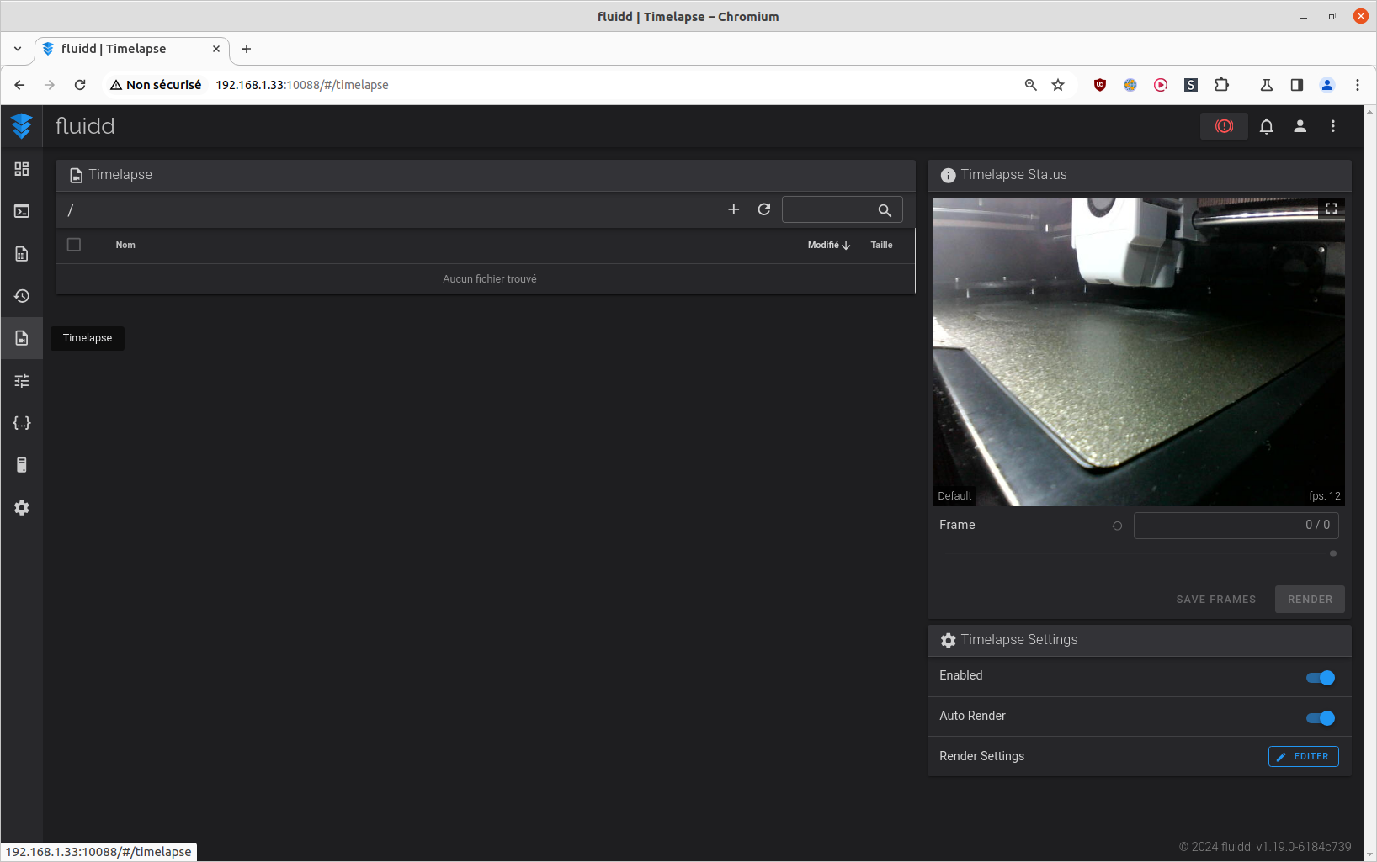Open the Tune page sliders icon
Image resolution: width=1377 pixels, height=862 pixels.
point(22,381)
